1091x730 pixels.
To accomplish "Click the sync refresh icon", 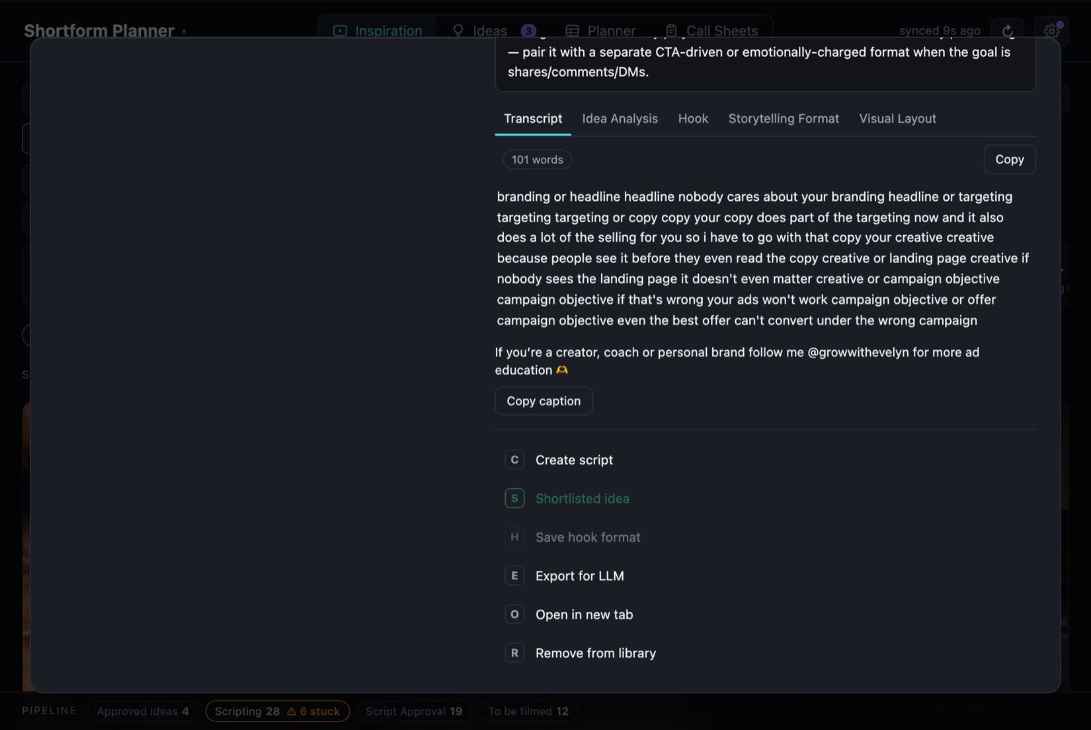I will (1008, 31).
